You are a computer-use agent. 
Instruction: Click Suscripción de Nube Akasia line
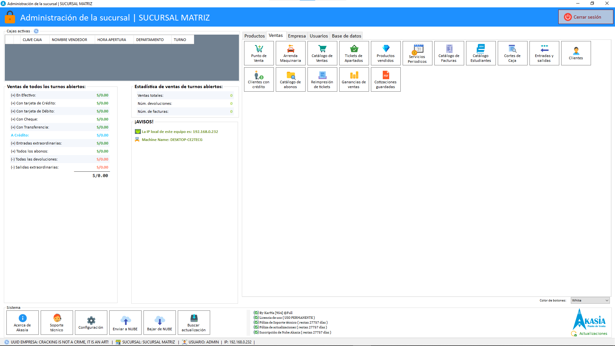point(295,332)
